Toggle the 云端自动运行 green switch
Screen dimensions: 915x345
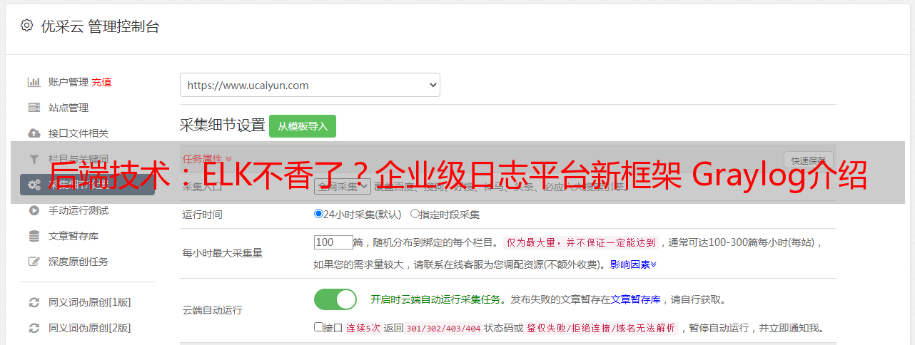click(335, 299)
